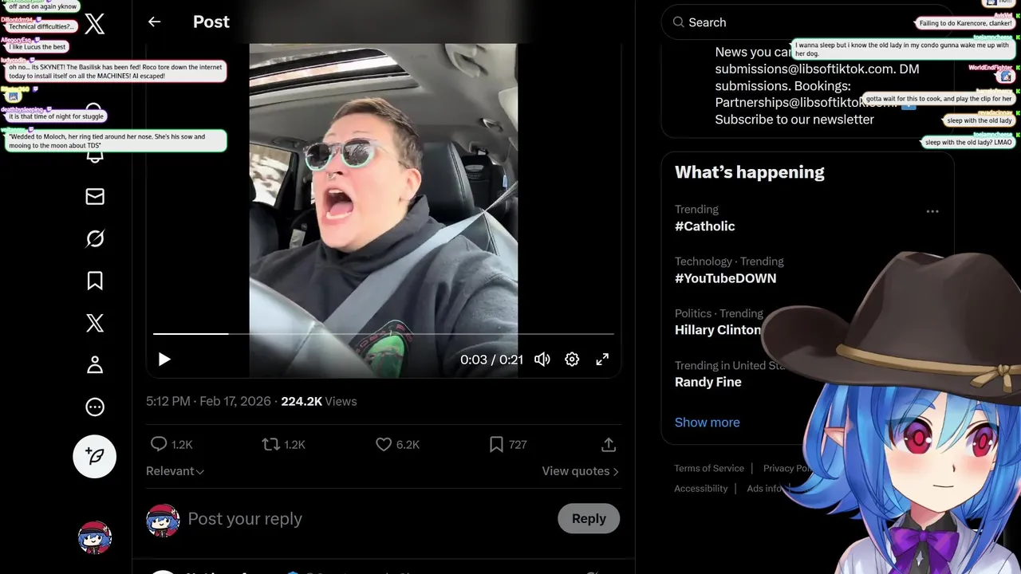Click the X logo home icon

click(x=94, y=24)
